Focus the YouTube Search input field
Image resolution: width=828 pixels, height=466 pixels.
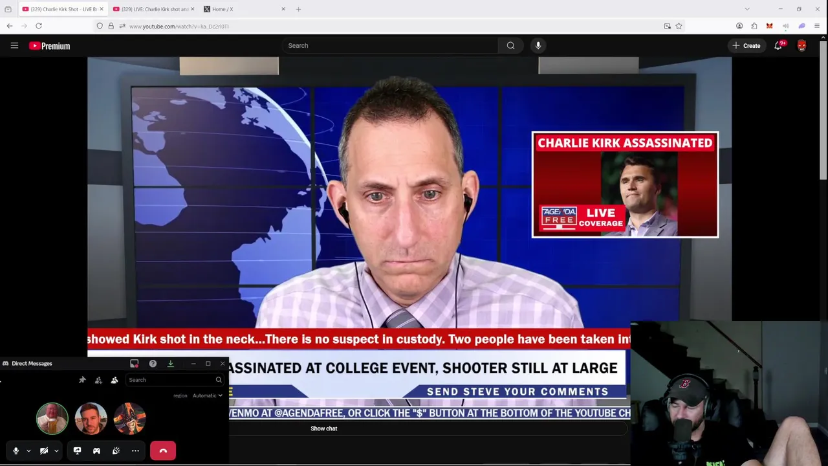pos(390,45)
